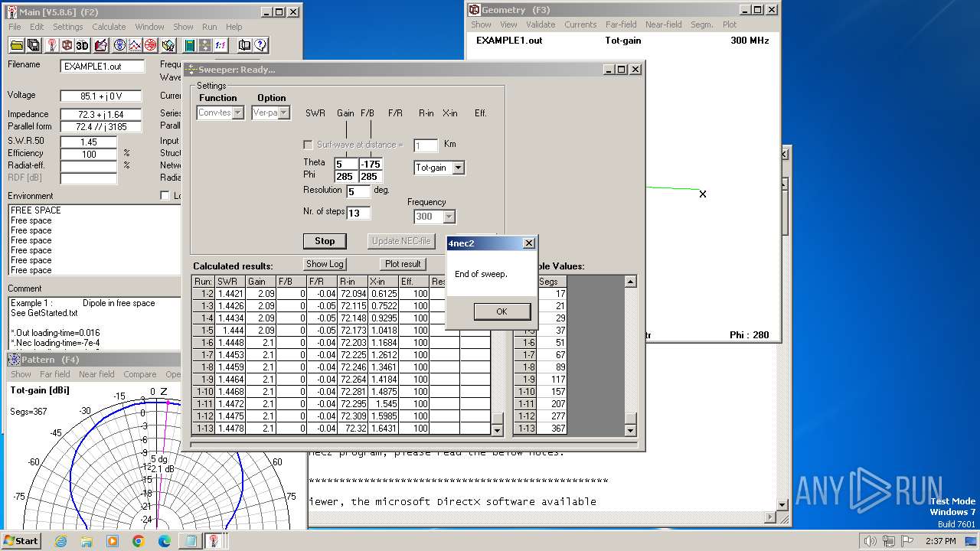
Task: Click the volume speaker tray icon
Action: 870,541
